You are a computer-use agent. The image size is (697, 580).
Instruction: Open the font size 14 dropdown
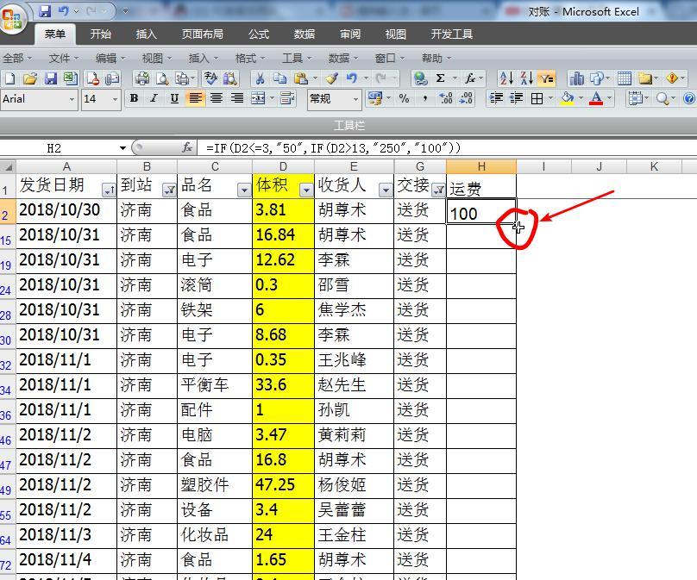click(115, 99)
